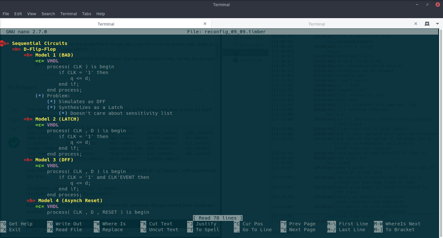Screen dimensions: 443x238
Task: Click '=c= VHDL' under Model 4 (Asynch Reset)
Action: pyautogui.click(x=47, y=206)
